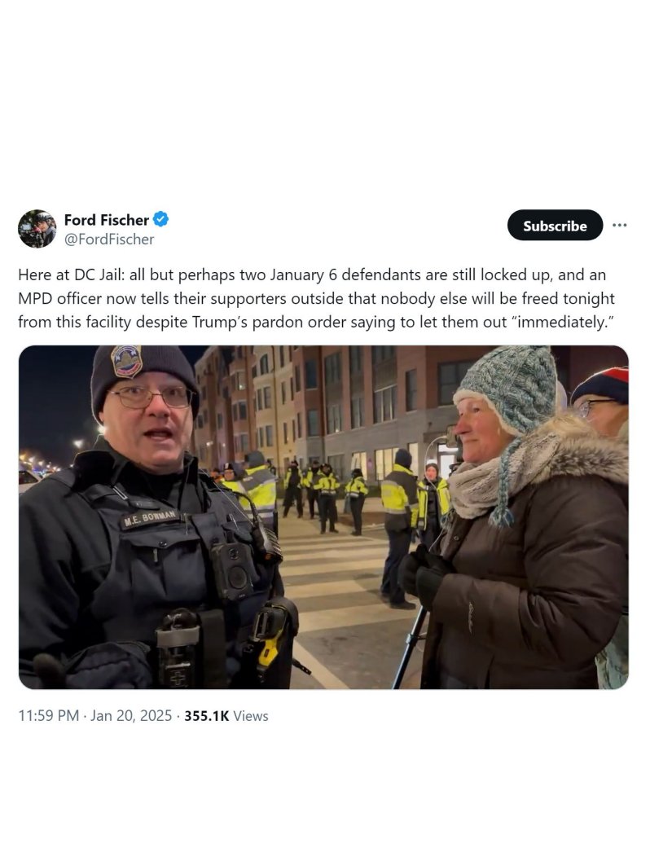This screenshot has width=650, height=848.
Task: Open Ford Fischer's profile avatar
Action: tap(37, 229)
